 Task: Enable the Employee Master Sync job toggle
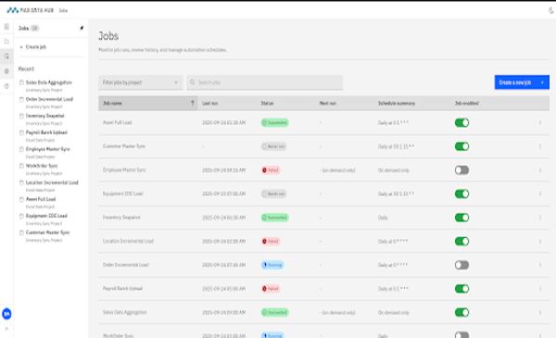(461, 170)
